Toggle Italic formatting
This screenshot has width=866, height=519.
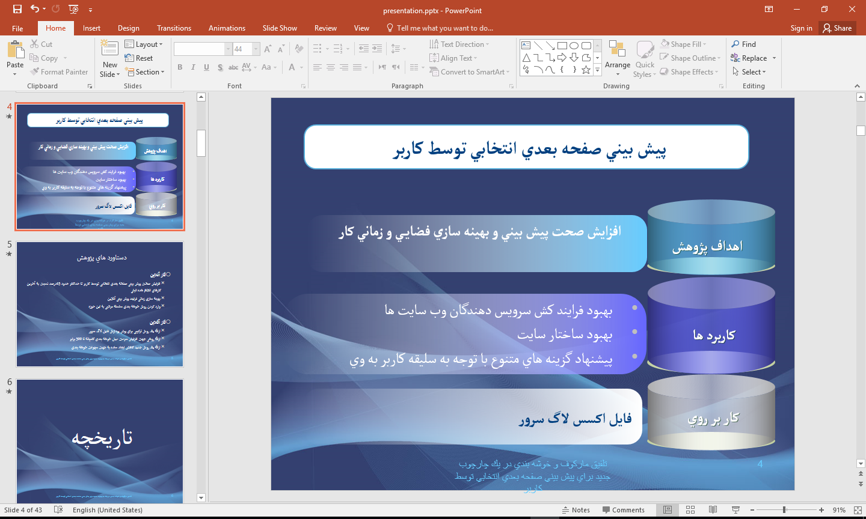pyautogui.click(x=193, y=67)
